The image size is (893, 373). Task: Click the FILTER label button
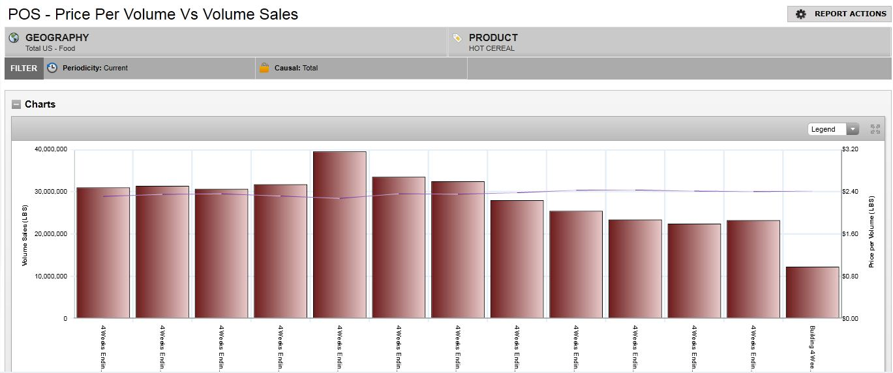point(24,68)
